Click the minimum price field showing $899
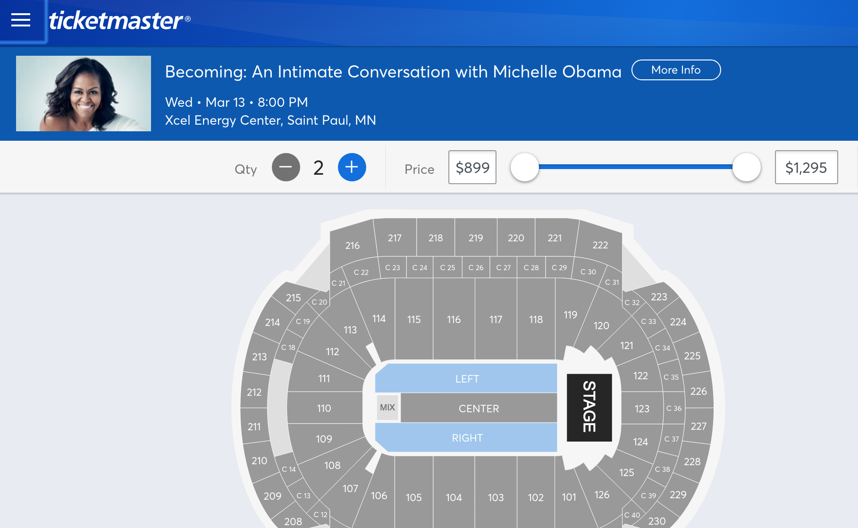 (x=472, y=167)
